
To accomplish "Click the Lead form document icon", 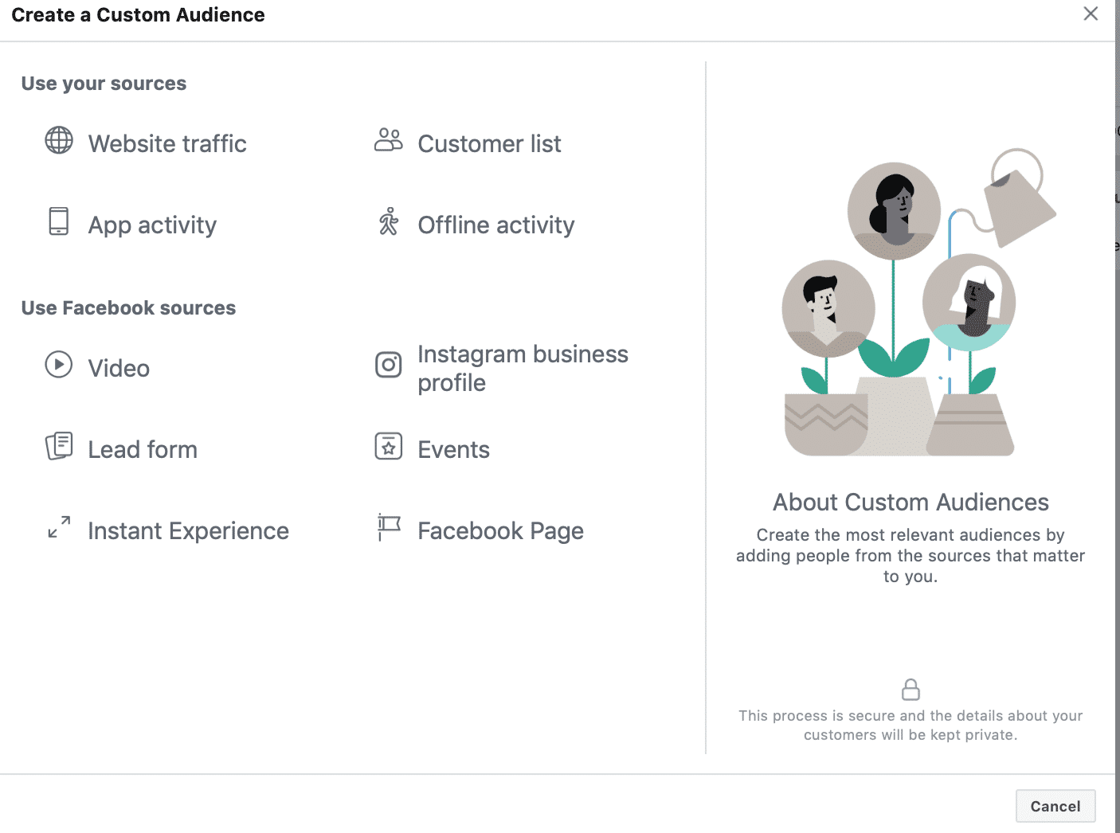I will click(59, 446).
